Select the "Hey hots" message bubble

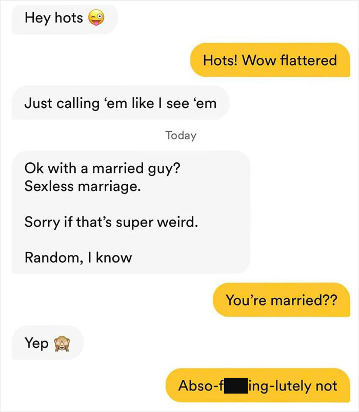click(x=65, y=18)
